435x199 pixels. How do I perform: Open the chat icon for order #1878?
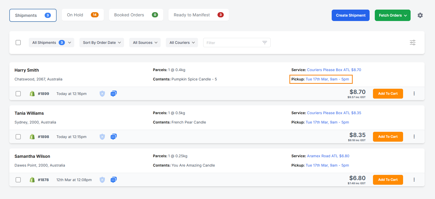pyautogui.click(x=113, y=180)
